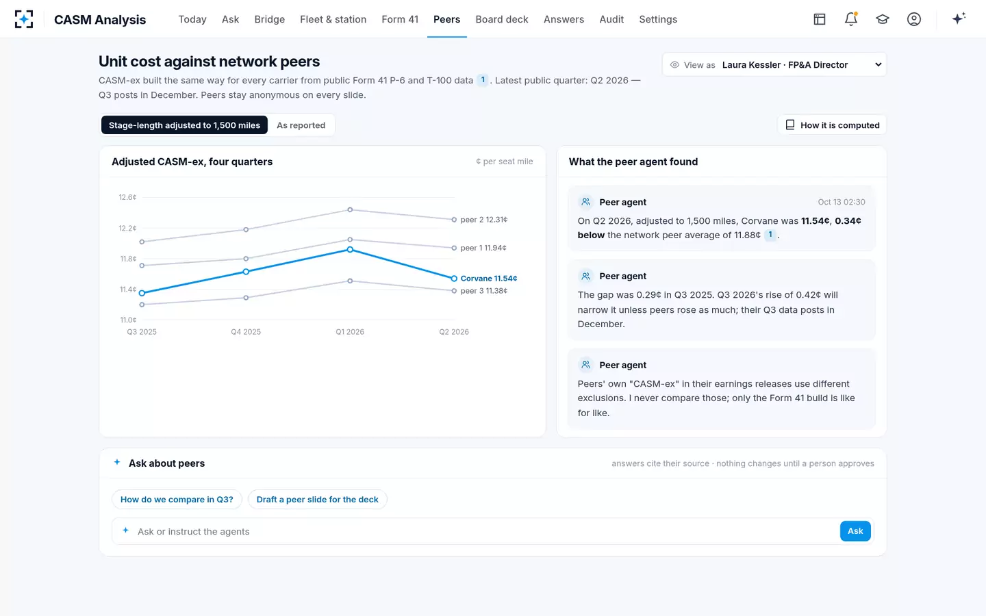Select the Corvane Q1 2026 data point
Image resolution: width=986 pixels, height=616 pixels.
point(350,250)
